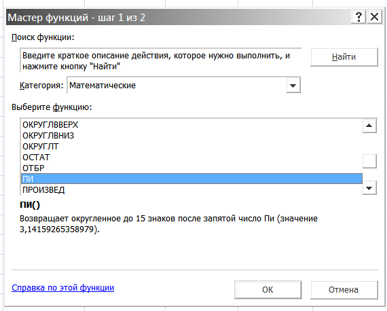The height and width of the screenshot is (311, 387).
Task: Click the dialog title bar
Action: [x=178, y=17]
